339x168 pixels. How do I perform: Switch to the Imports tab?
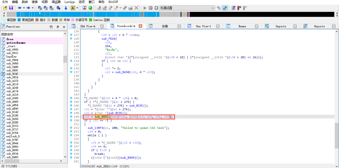click(x=281, y=26)
